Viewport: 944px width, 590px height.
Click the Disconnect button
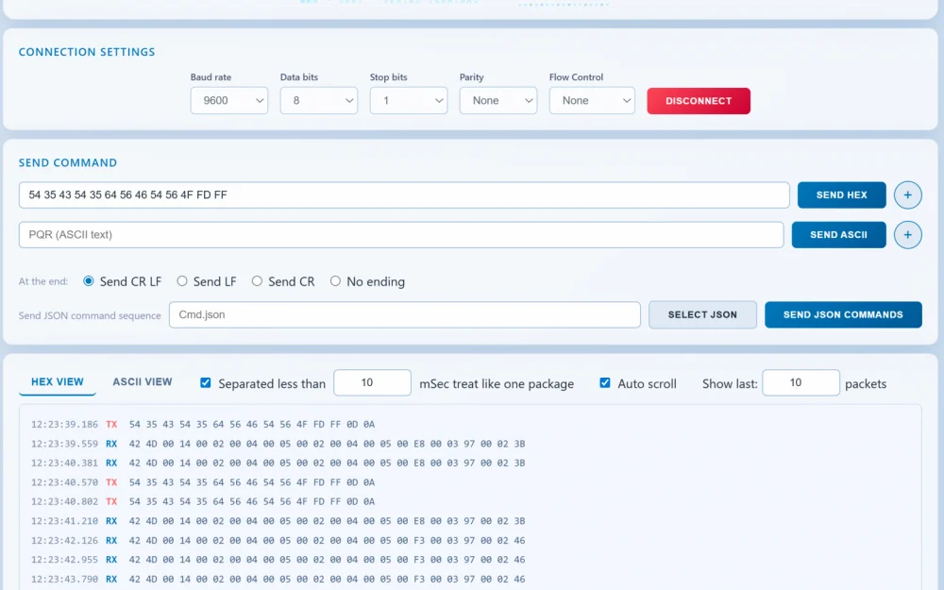pos(699,101)
